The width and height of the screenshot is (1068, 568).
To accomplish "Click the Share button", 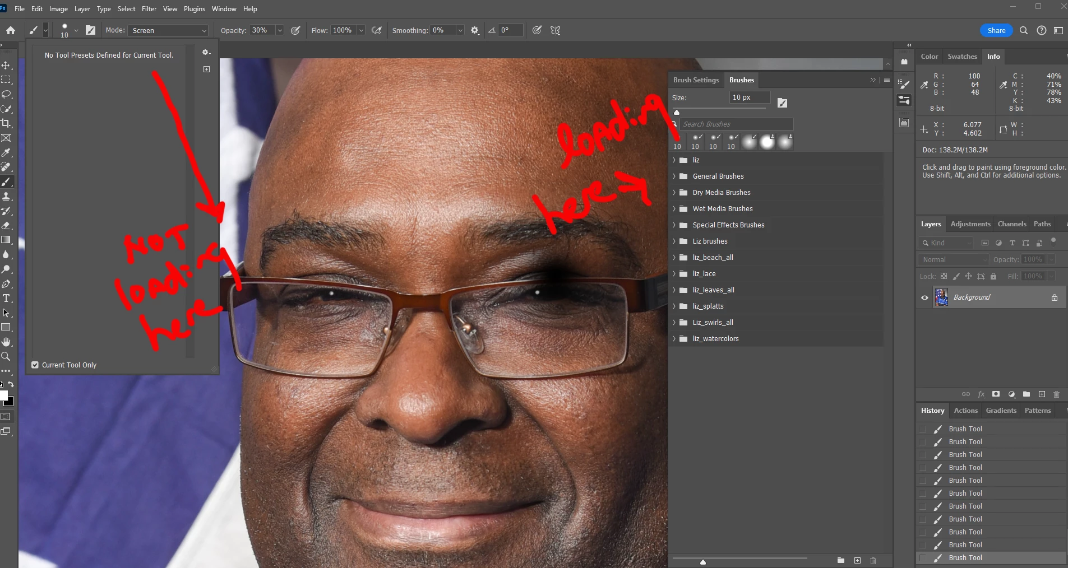I will (x=996, y=30).
